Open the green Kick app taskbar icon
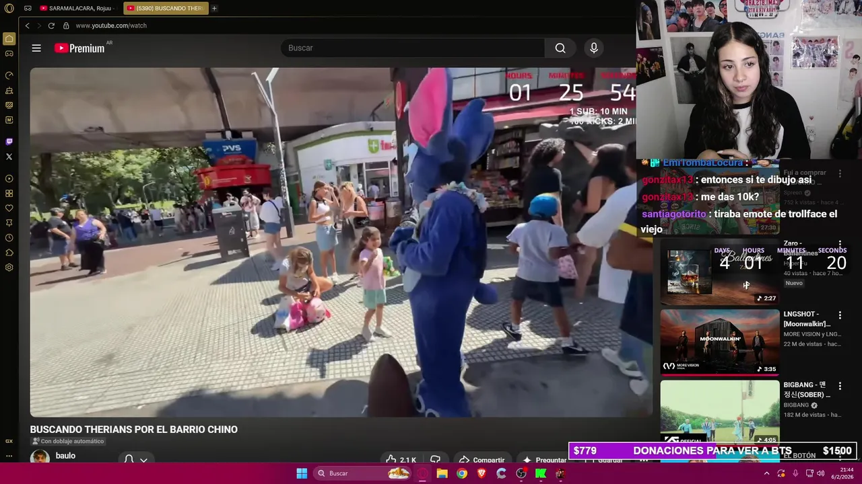 coord(540,473)
